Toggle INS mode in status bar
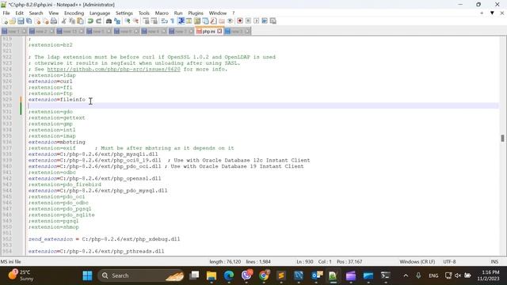The image size is (507, 285). [494, 262]
